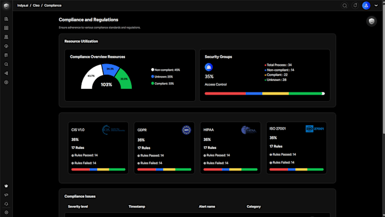
Task: Click the Security Groups colored progress bar
Action: point(265,93)
